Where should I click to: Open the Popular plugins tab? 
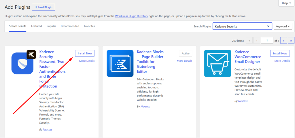tap(51, 26)
